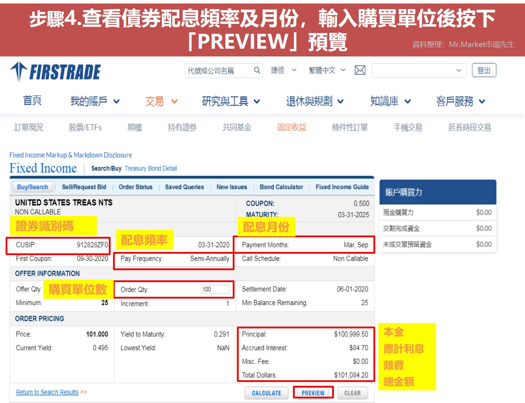Viewport: 525px width, 403px height.
Task: Expand the 交易 trading menu
Action: (161, 101)
